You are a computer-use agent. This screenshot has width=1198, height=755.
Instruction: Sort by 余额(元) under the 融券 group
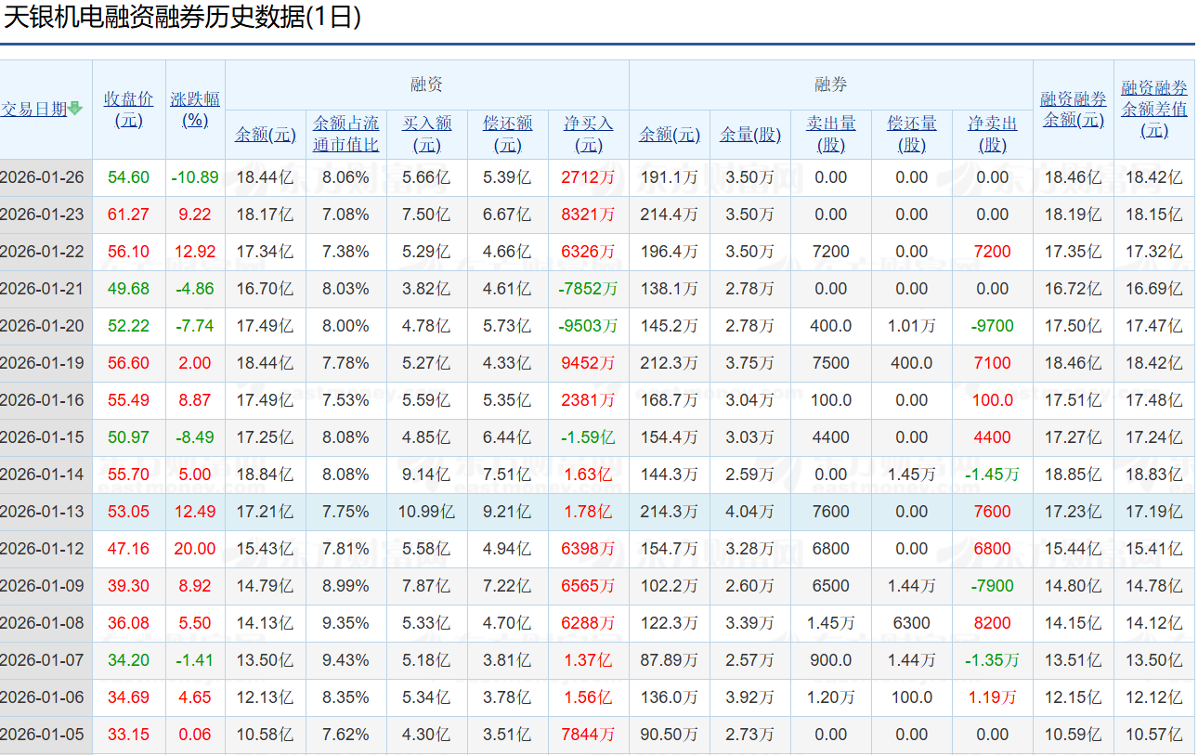click(x=670, y=134)
